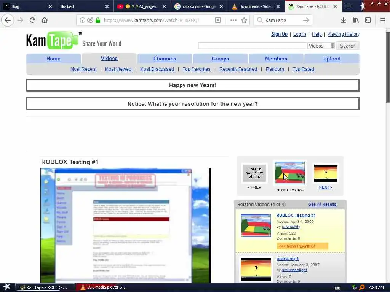Click the star start button on taskbar

tap(7, 287)
